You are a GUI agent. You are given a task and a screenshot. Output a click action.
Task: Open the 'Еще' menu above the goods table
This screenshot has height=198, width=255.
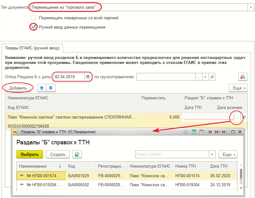(238, 88)
